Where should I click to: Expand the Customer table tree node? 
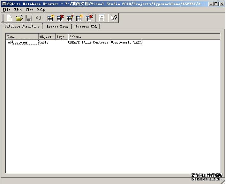[x=9, y=43]
